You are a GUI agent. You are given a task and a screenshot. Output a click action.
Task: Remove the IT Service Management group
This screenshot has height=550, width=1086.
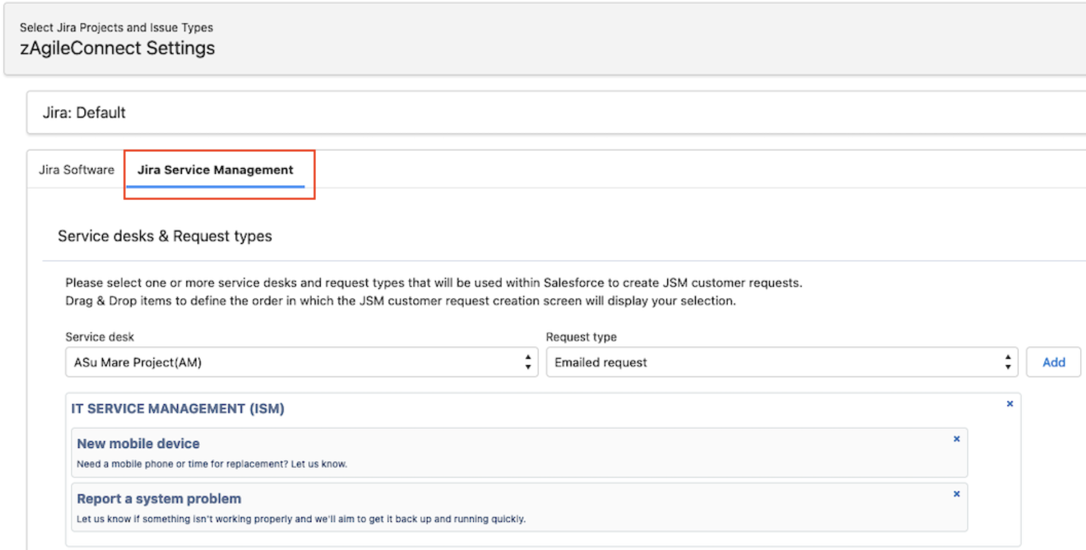1010,404
